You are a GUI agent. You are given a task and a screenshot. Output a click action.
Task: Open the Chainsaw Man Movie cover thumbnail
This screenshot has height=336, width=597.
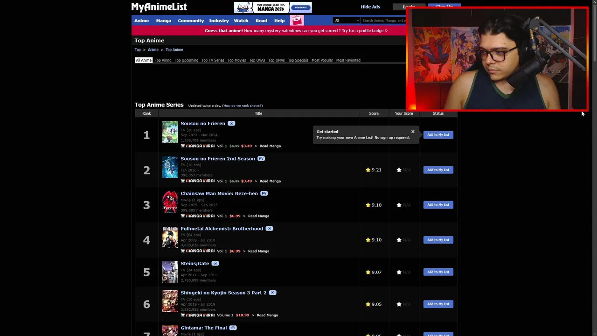[170, 202]
